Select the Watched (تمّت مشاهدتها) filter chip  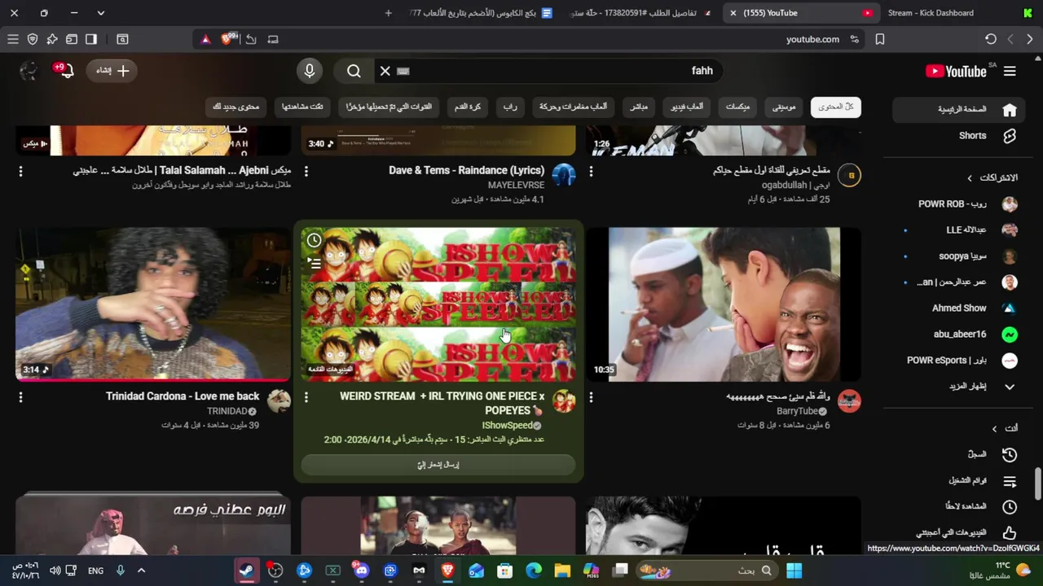(302, 107)
